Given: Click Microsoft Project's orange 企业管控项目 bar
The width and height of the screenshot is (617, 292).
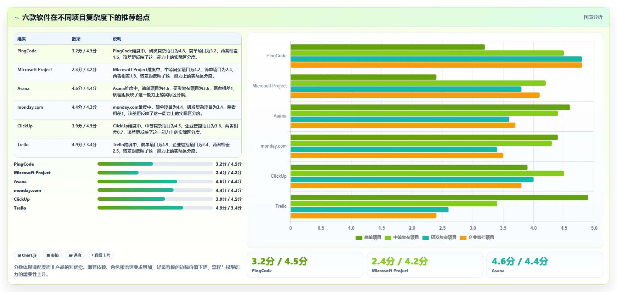Looking at the screenshot, I should pyautogui.click(x=415, y=95).
